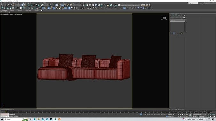This screenshot has width=216, height=121.
Task: Remove modifier from the stack
Action: pyautogui.click(x=179, y=33)
